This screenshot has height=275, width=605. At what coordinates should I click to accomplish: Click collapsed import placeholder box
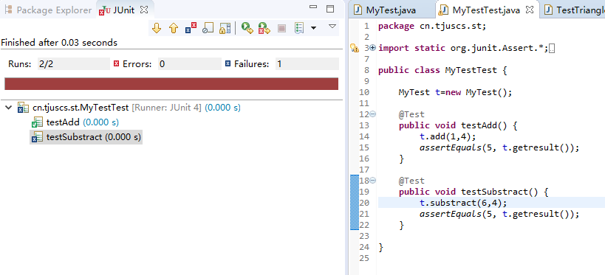(552, 49)
